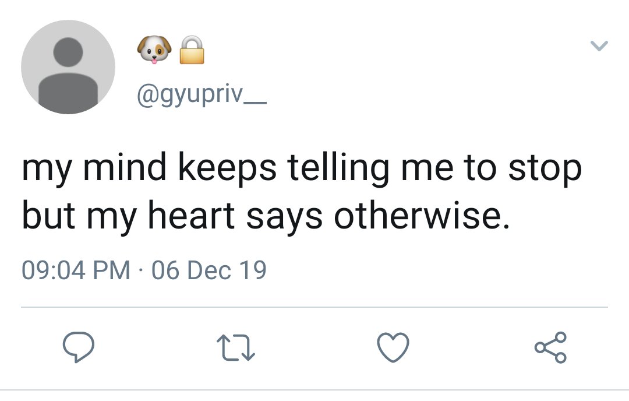Viewport: 629px width, 401px height.
Task: Open the 09:04 PM timestamp
Action: 76,270
